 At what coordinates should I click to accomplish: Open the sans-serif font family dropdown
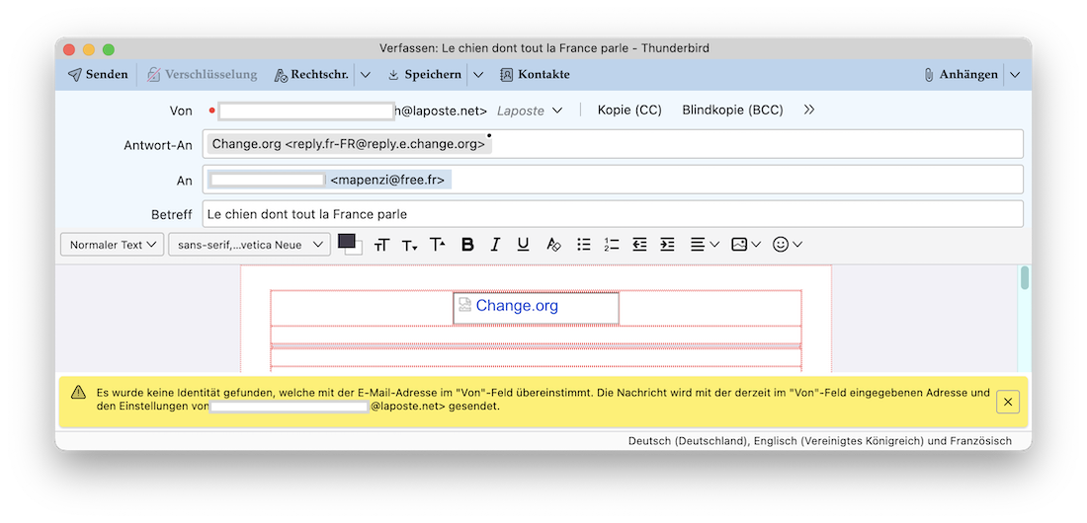click(x=250, y=245)
